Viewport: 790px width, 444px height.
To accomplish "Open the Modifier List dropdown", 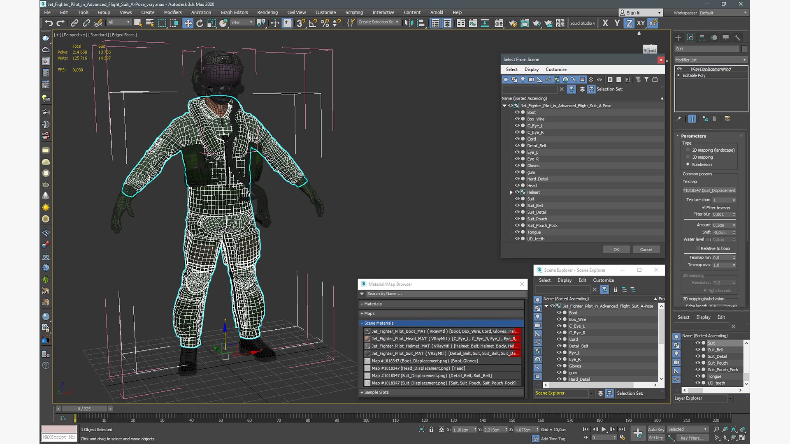I will point(711,60).
